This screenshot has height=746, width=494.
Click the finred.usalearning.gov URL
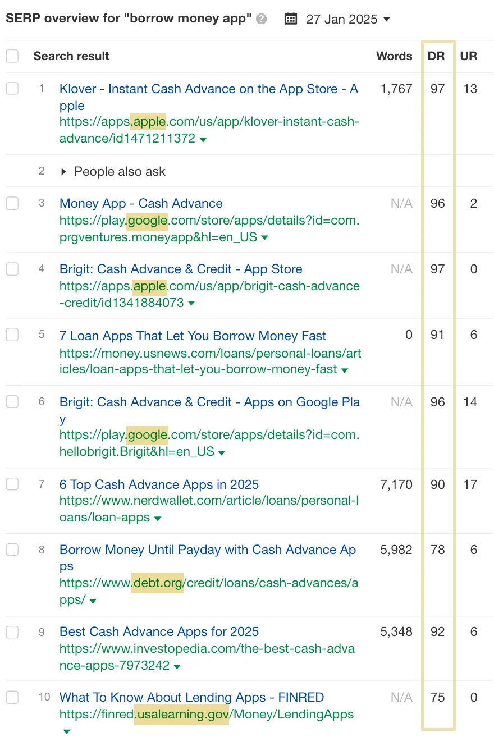click(207, 715)
